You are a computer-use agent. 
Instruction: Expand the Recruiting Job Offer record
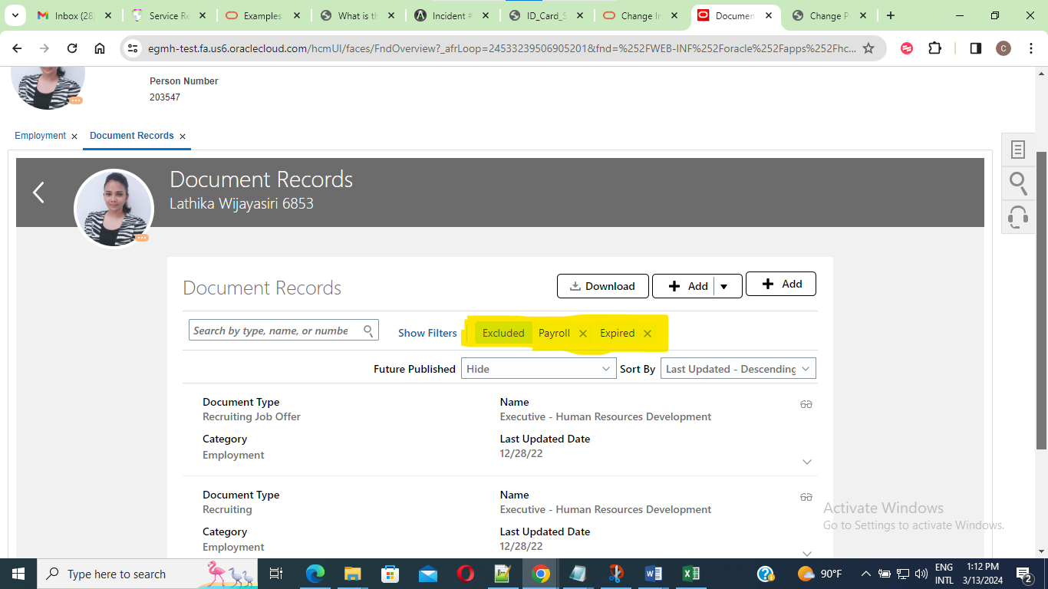806,462
